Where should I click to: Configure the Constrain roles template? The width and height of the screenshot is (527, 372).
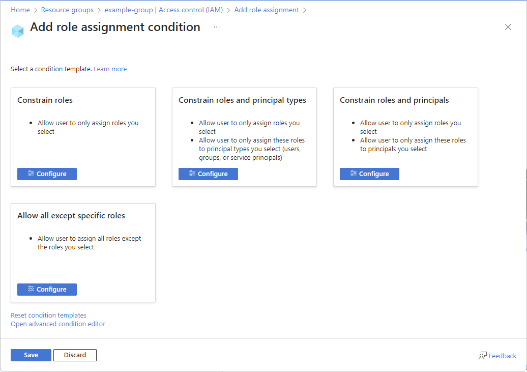tap(47, 174)
